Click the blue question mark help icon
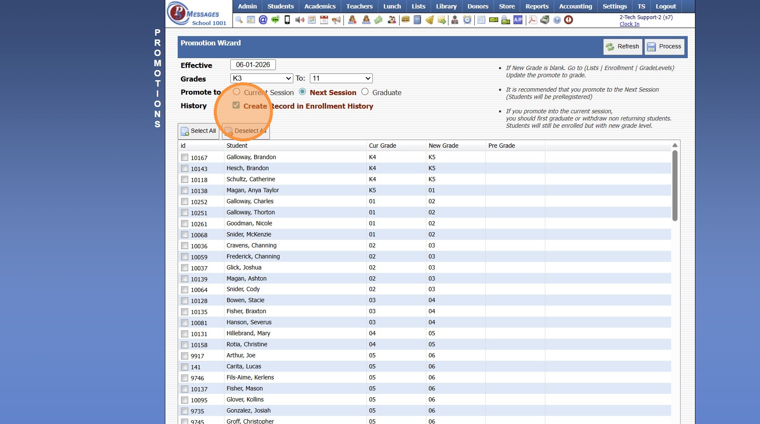The image size is (760, 424). tap(557, 20)
